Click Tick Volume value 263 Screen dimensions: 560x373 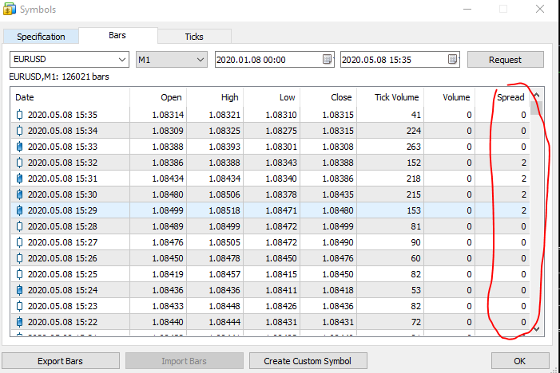(x=414, y=147)
